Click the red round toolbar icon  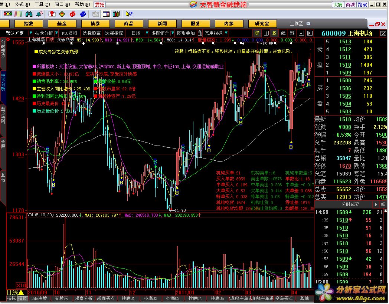(x=72, y=14)
